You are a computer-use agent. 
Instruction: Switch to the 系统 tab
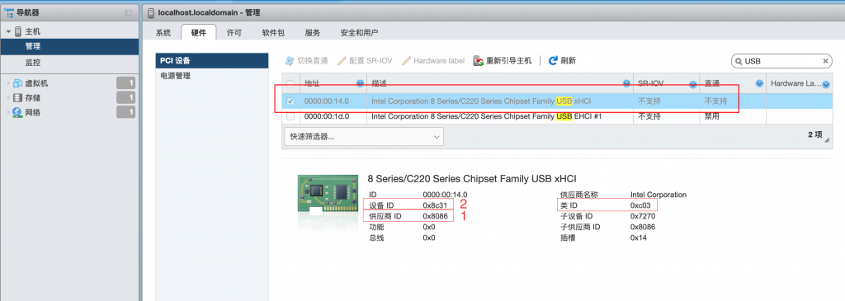point(163,33)
